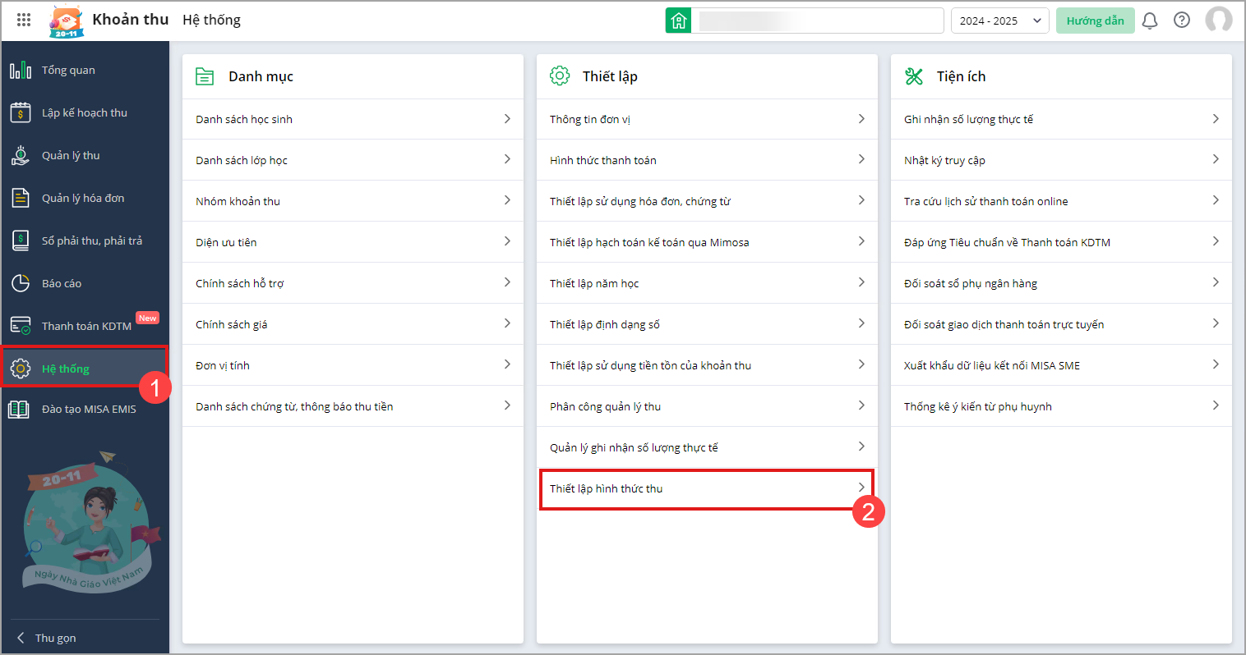Open Đơn vị tính category
This screenshot has height=655, width=1246.
coord(353,365)
